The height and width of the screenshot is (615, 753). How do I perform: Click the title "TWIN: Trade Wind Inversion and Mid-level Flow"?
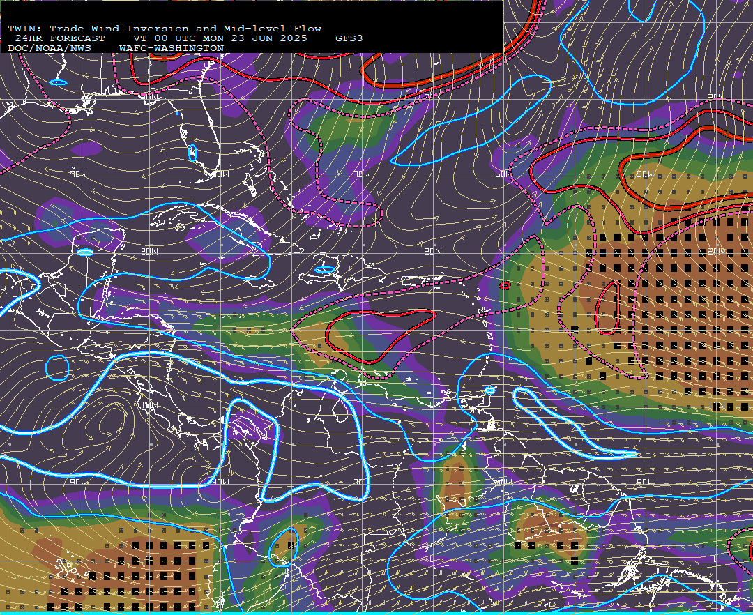[165, 29]
